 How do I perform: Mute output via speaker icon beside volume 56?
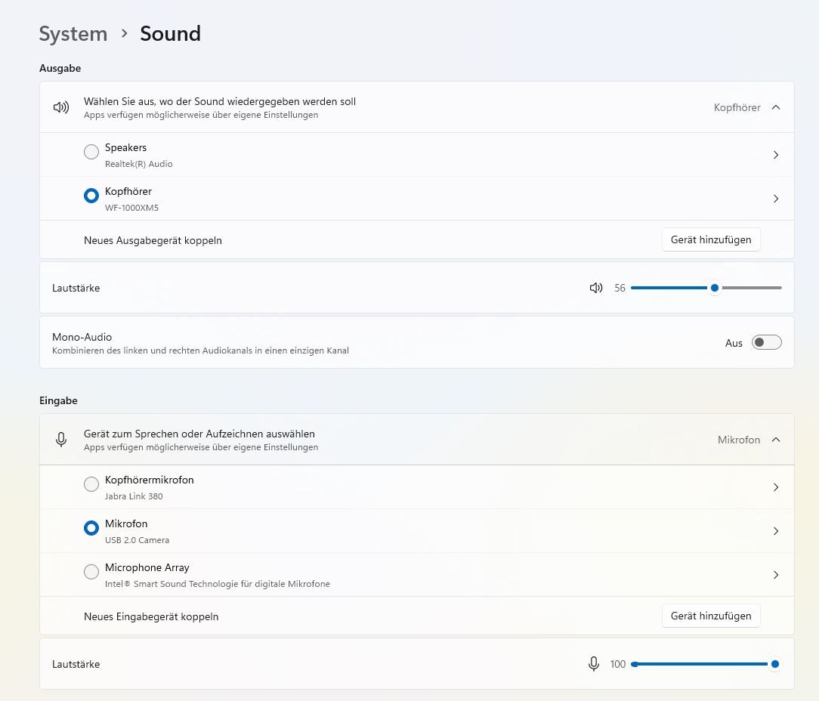[596, 288]
